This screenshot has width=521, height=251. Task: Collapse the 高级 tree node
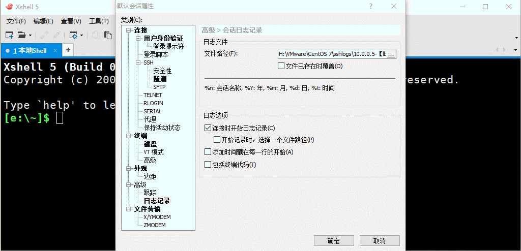[129, 184]
